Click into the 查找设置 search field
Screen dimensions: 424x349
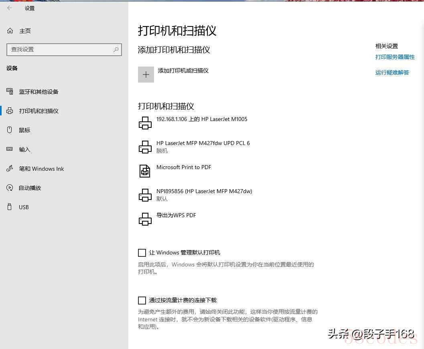click(64, 50)
